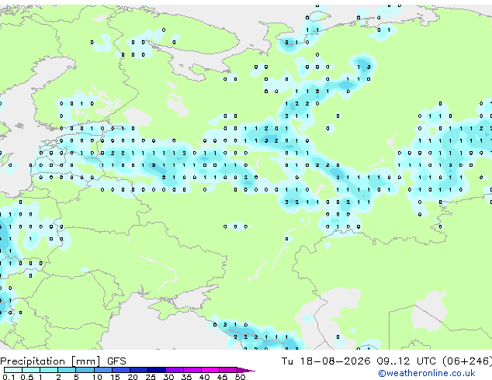
Task: Click the legend value '40'
Action: (x=204, y=377)
